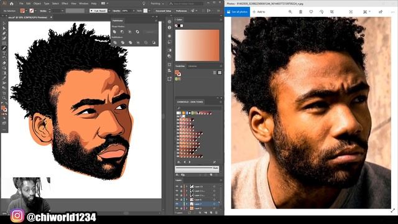The width and height of the screenshot is (398, 224).
Task: Click Pathfinder Exclude icon
Action: pos(137,32)
